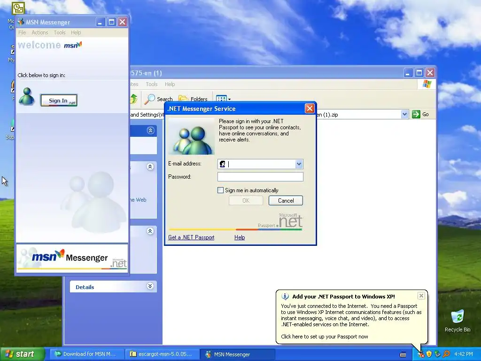Open the File menu in MSN Messenger
This screenshot has height=361, width=481.
22,32
